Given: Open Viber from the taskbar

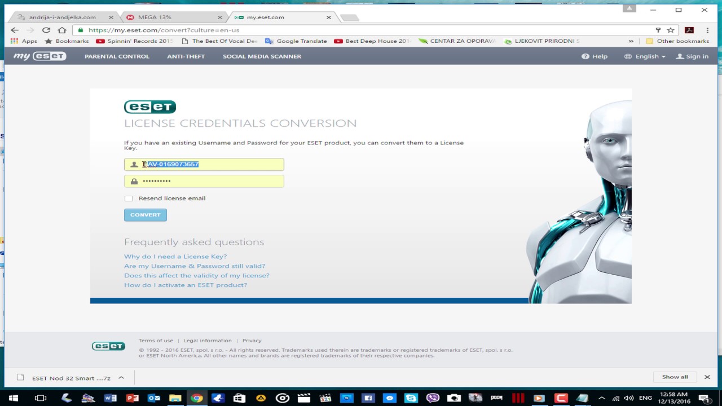Looking at the screenshot, I should (433, 398).
